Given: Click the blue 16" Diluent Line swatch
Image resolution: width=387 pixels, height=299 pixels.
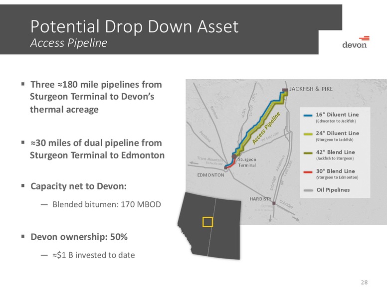Looking at the screenshot, I should [x=308, y=115].
